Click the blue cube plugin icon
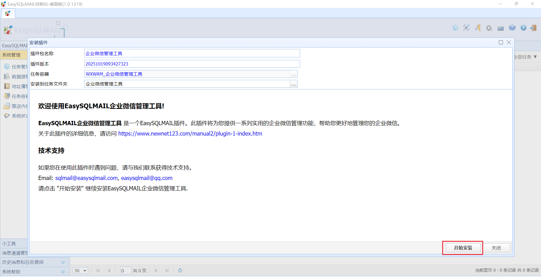Viewport: 541px width, 277px height. pyautogui.click(x=512, y=28)
